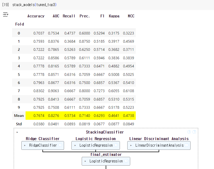
Task: Click fold 7 accuracy 0.8302
Action: pyautogui.click(x=39, y=91)
